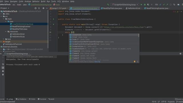Choose Elements org.jsoup.select from autocomplete list
The image size is (183, 103).
(104, 51)
